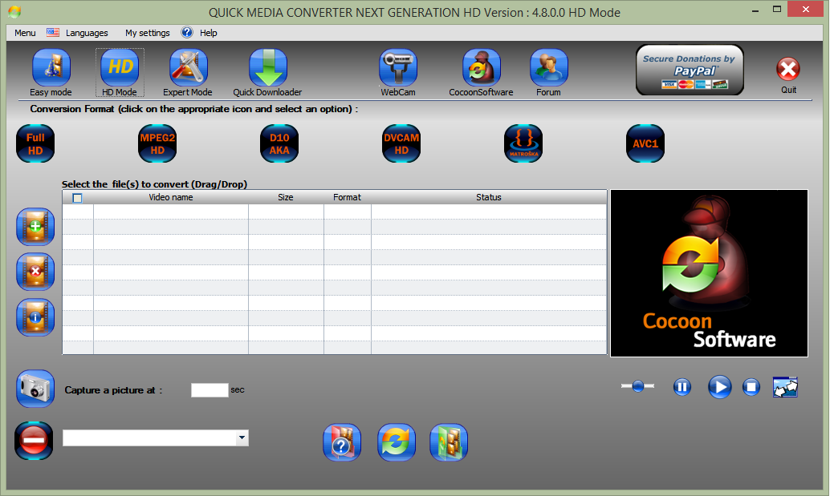
Task: Choose the MPEG2 HD format
Action: pos(157,143)
